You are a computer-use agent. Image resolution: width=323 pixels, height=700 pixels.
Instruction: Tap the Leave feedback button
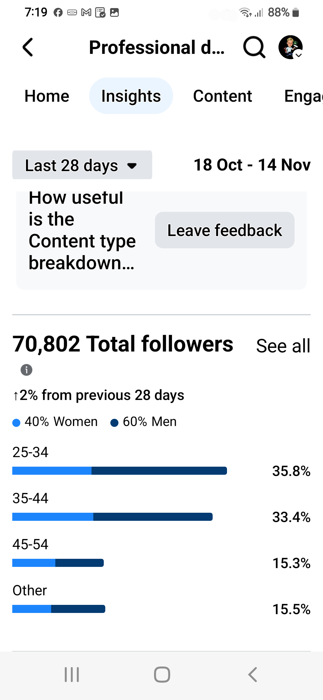(225, 230)
